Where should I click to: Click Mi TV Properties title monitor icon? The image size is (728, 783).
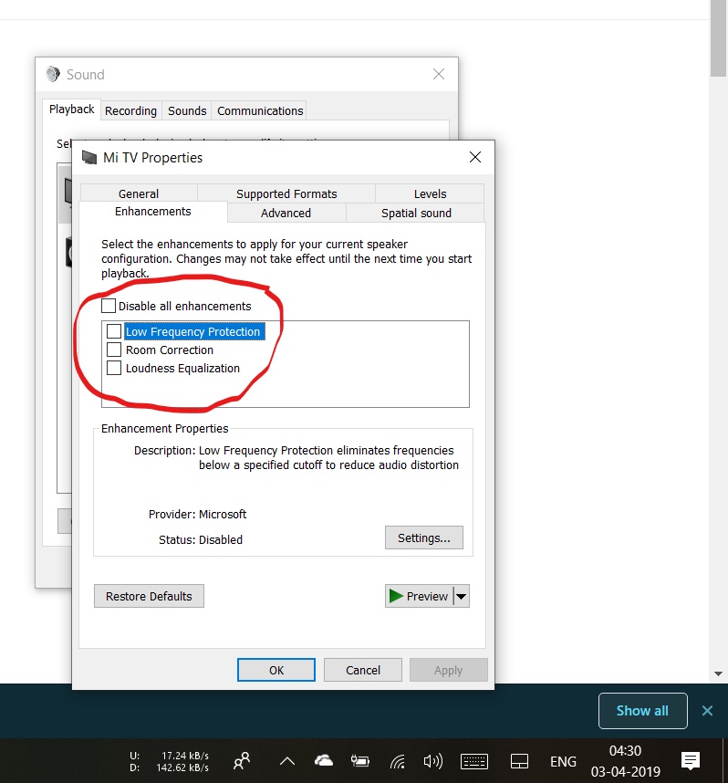click(x=89, y=157)
